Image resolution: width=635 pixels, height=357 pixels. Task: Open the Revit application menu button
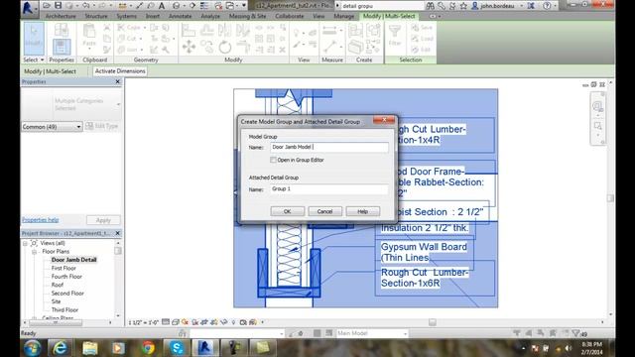pos(29,8)
